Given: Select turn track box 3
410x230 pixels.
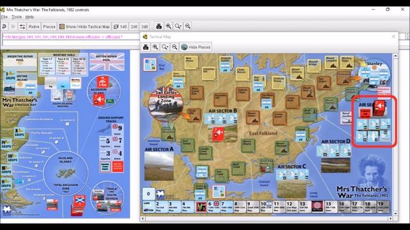Looking at the screenshot, I should [174, 206].
